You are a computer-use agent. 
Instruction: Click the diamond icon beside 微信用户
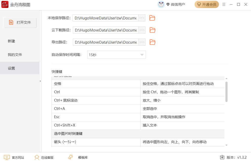point(168,5)
